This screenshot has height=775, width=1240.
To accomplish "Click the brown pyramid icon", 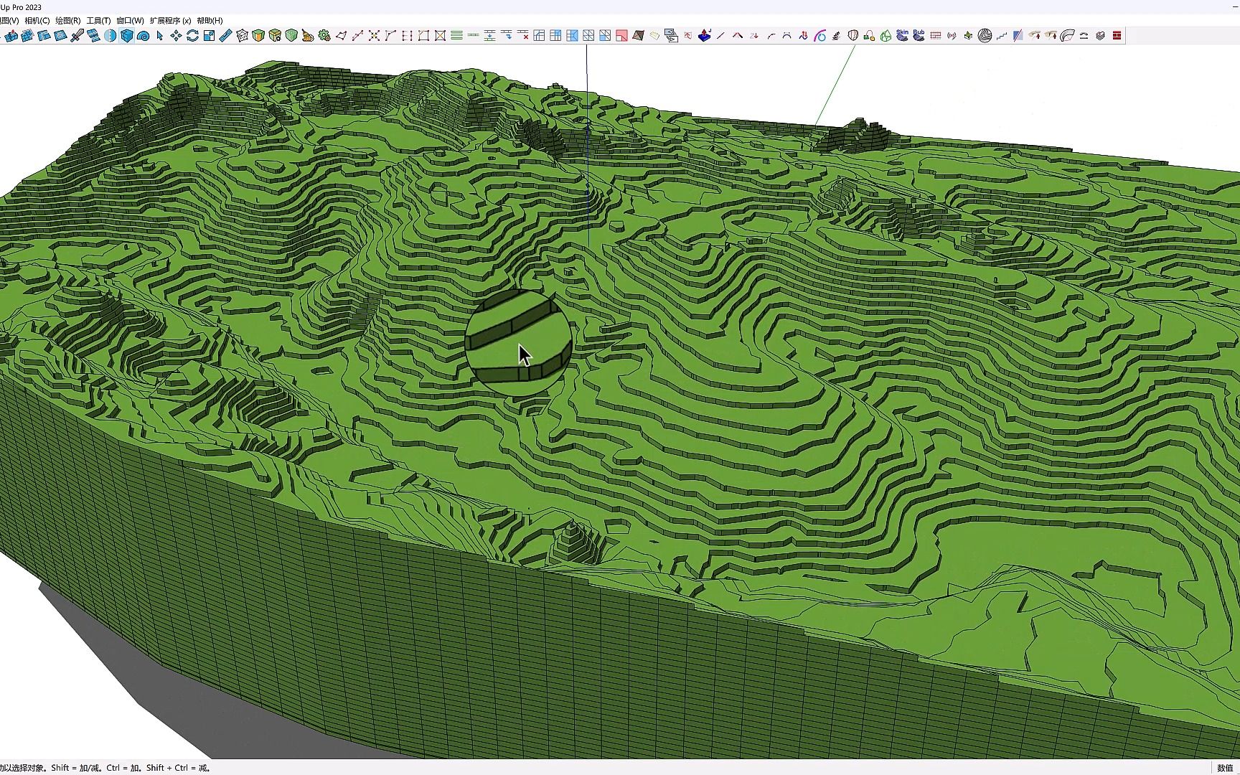I will 638,35.
